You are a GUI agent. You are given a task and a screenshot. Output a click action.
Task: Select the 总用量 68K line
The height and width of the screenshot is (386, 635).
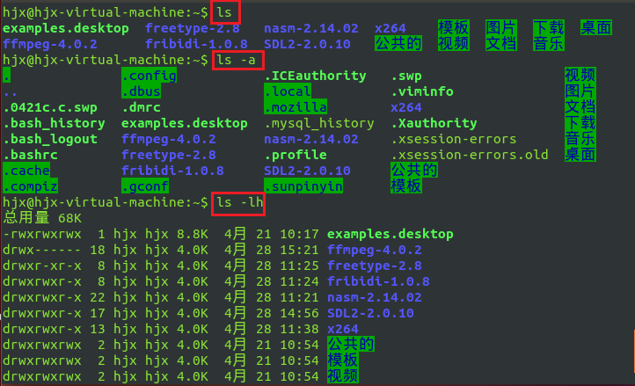(42, 218)
